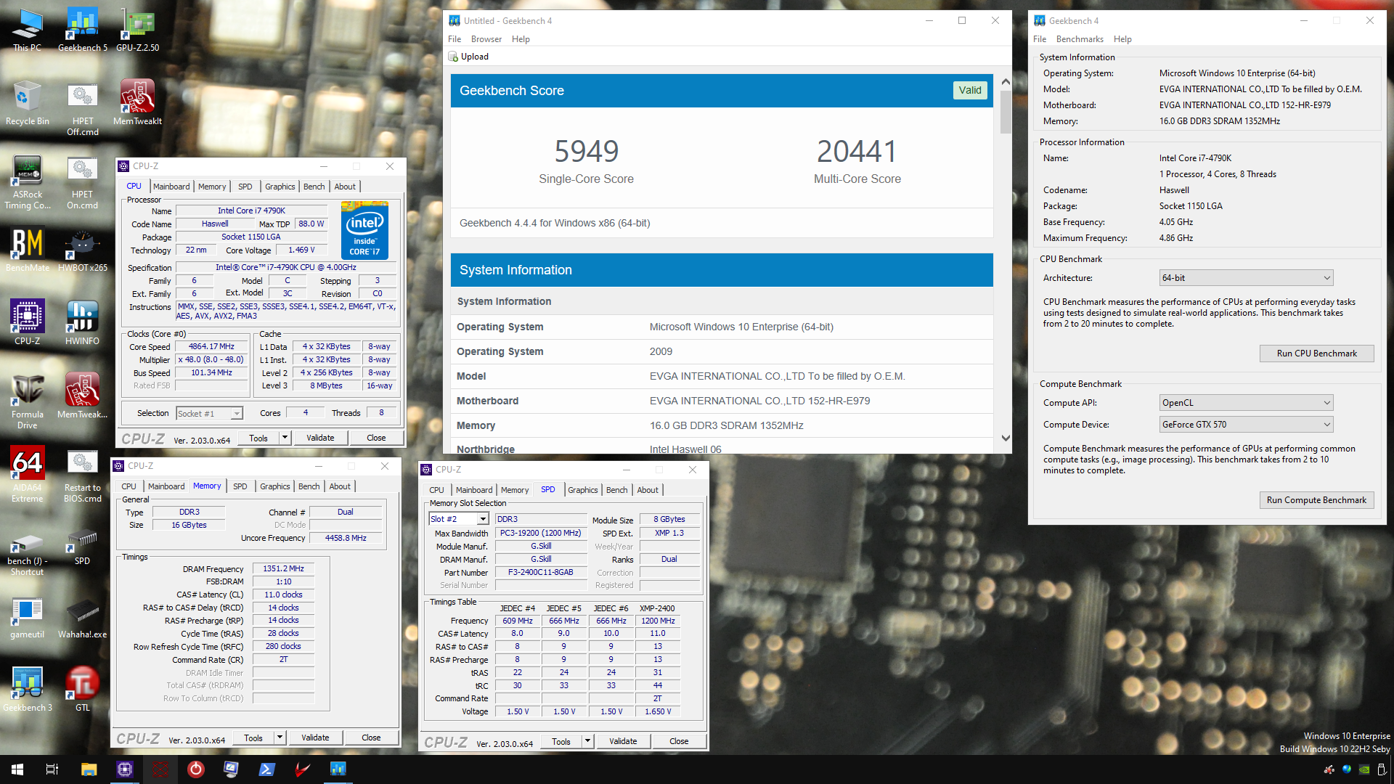Image resolution: width=1394 pixels, height=784 pixels.
Task: Click the Part Number field F3-2400C11-8GAB
Action: coord(540,573)
